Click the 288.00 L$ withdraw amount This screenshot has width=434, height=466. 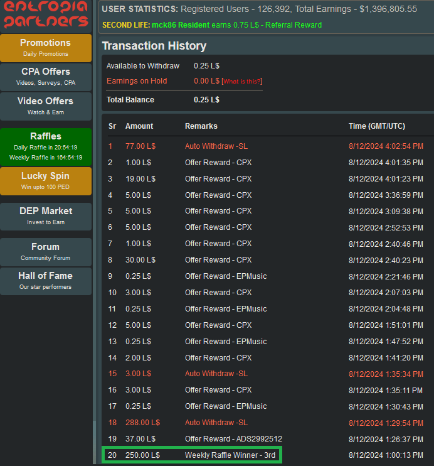tap(143, 423)
